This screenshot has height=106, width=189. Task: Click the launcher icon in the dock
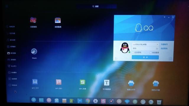tap(34, 100)
